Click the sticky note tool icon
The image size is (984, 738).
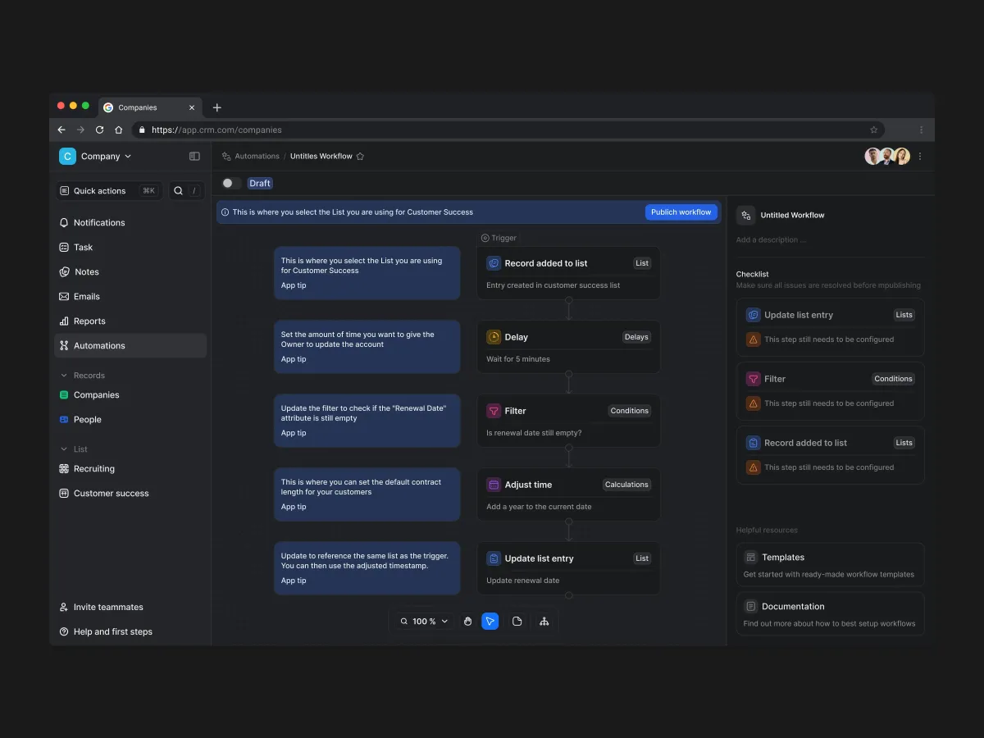pyautogui.click(x=517, y=622)
